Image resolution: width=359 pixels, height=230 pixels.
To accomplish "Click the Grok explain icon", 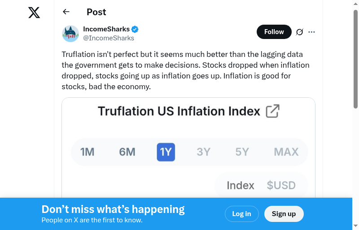I will 299,32.
